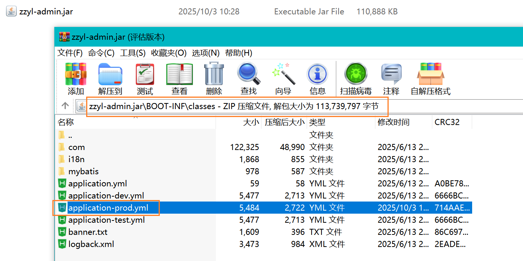Click the CRC32 value 86C697... of banner.txt
The image size is (523, 261).
pos(452,232)
